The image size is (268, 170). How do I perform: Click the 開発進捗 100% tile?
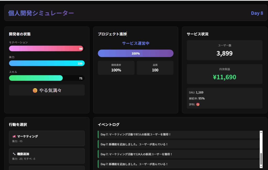point(116,68)
